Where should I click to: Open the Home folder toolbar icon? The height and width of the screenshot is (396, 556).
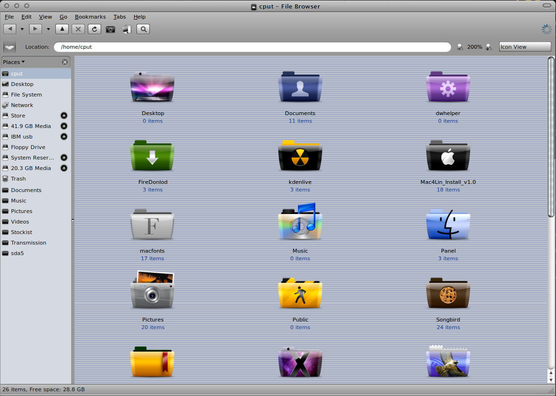(x=111, y=29)
